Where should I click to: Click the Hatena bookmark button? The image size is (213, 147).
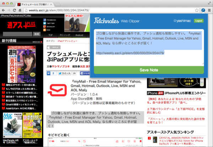coord(51,73)
